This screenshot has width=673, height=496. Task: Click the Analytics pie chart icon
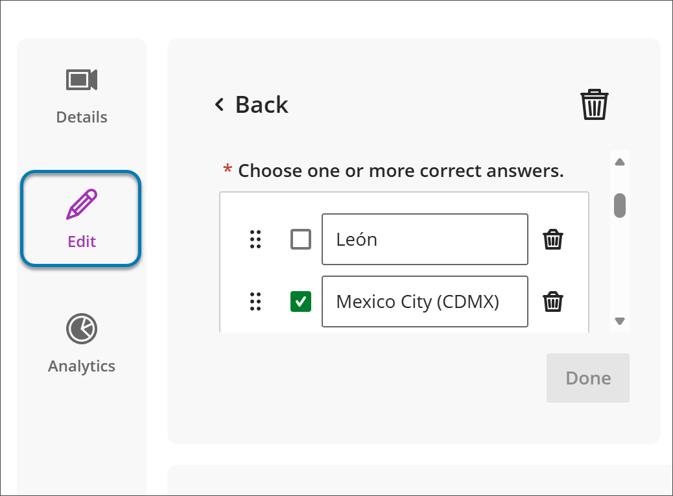click(x=82, y=329)
